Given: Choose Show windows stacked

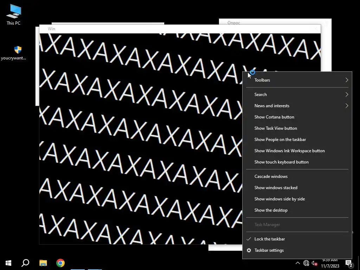Looking at the screenshot, I should click(297, 188).
